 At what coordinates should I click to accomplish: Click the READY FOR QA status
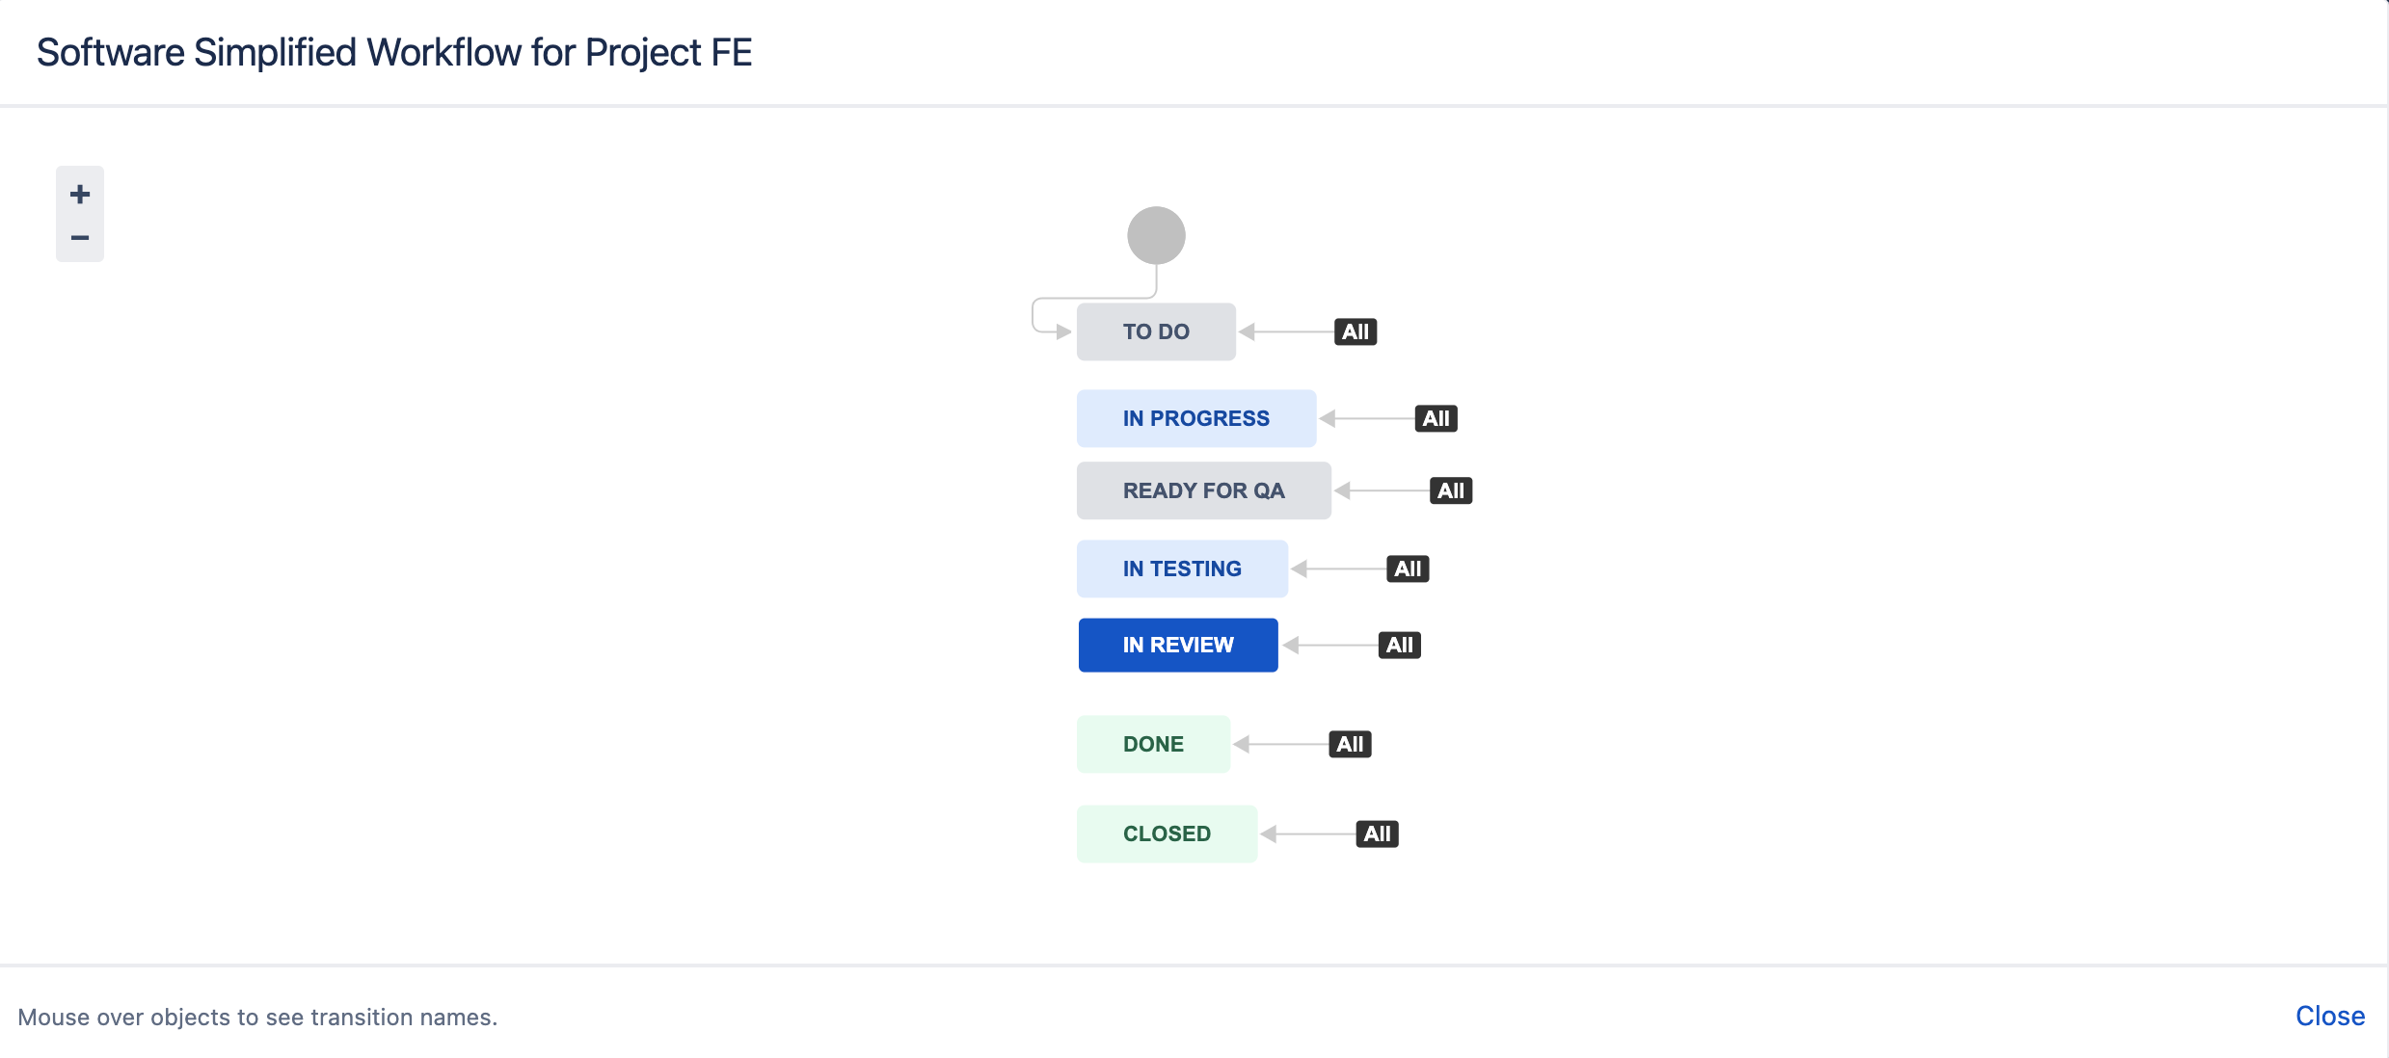(1203, 490)
